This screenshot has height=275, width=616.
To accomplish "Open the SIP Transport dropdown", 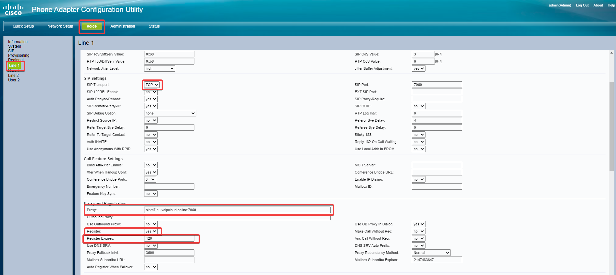I will (x=152, y=85).
